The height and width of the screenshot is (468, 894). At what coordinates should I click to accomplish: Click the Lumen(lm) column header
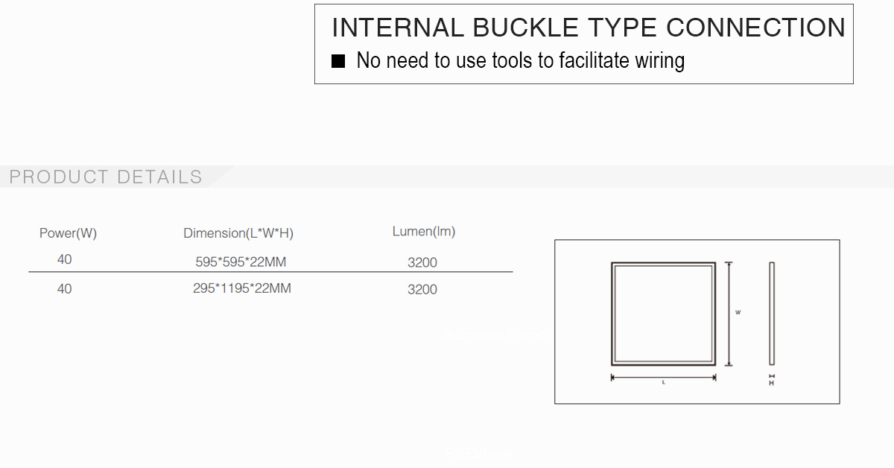pos(423,232)
